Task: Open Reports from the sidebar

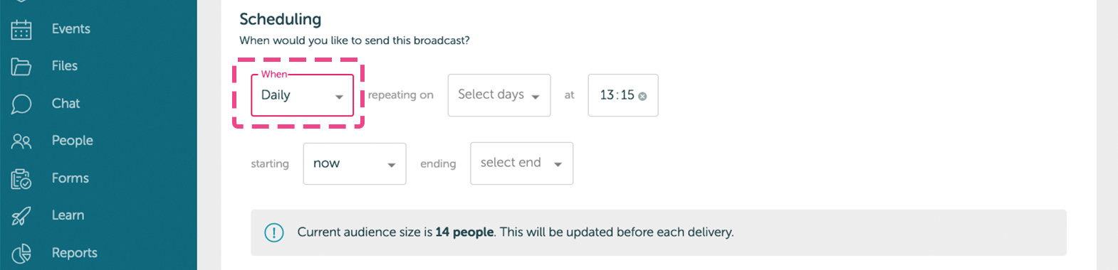Action: [x=75, y=253]
